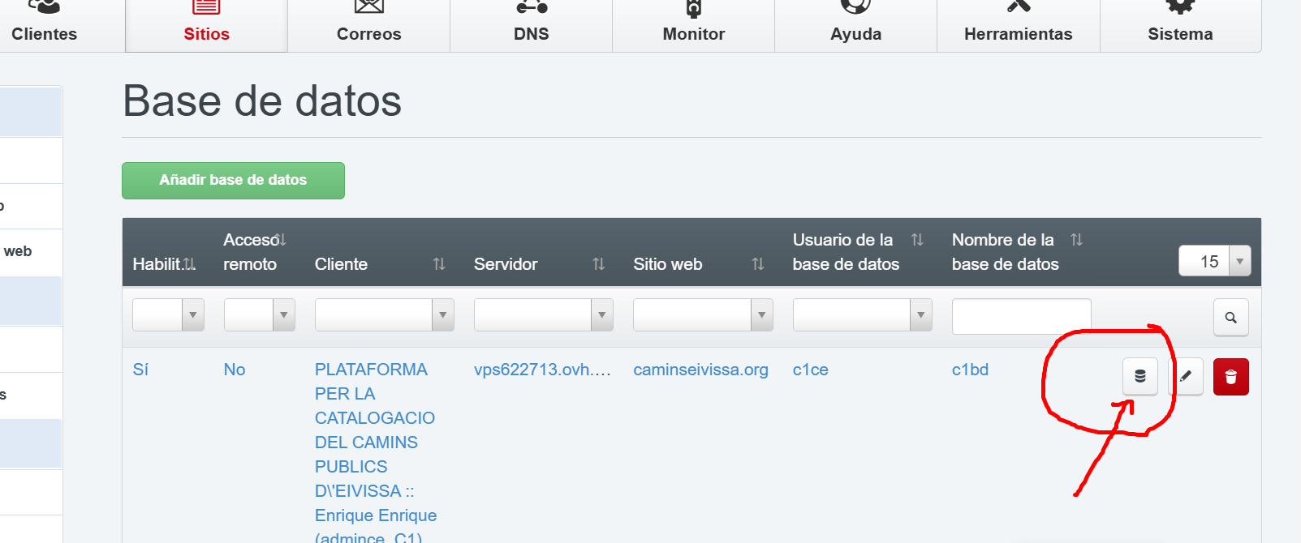The height and width of the screenshot is (543, 1301).
Task: Switch to the Correos tab
Action: (x=369, y=26)
